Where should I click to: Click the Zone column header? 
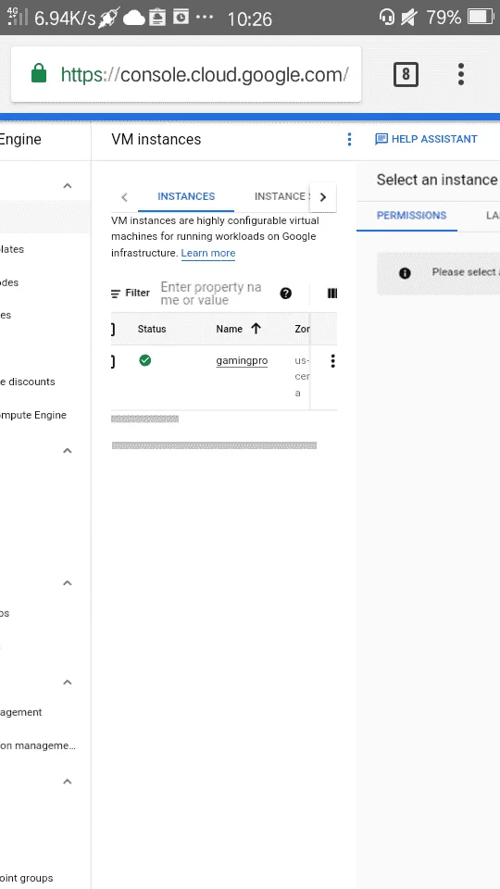(302, 329)
